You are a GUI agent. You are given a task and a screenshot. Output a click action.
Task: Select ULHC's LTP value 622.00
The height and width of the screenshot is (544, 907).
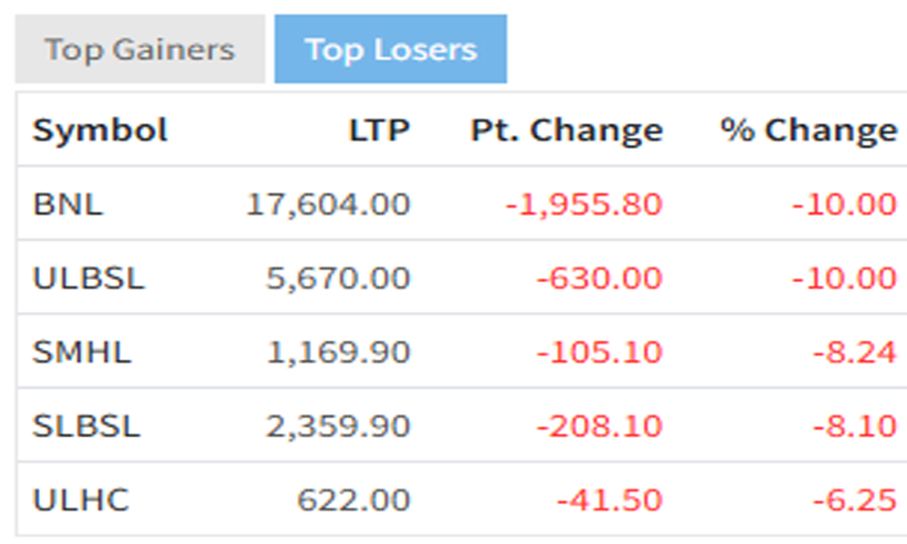[x=353, y=500]
